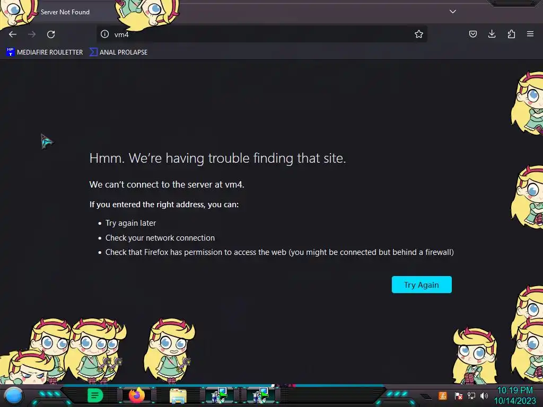
Task: Select the Server Not Found tab
Action: click(x=65, y=12)
